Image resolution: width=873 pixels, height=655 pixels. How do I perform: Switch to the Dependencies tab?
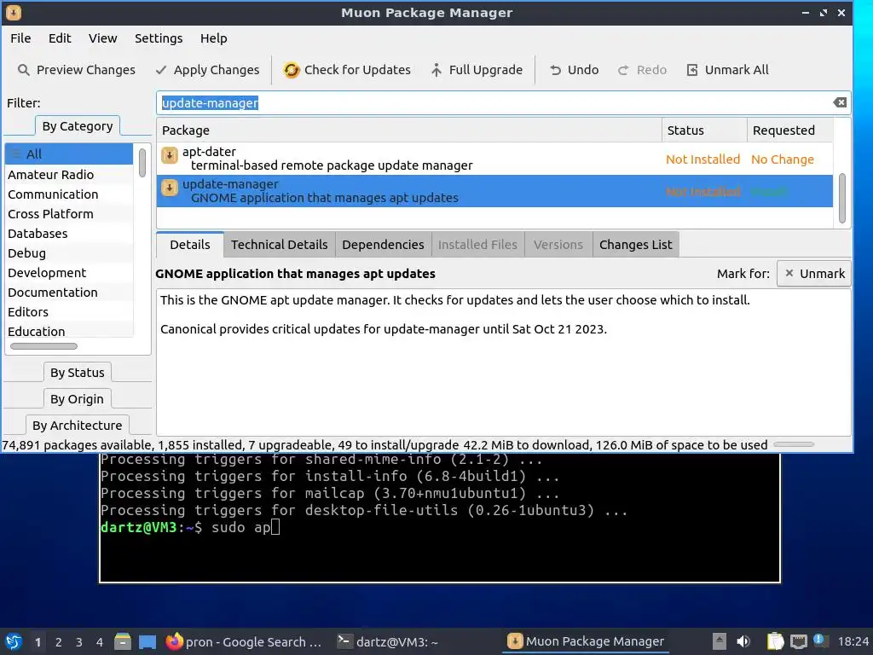tap(383, 245)
